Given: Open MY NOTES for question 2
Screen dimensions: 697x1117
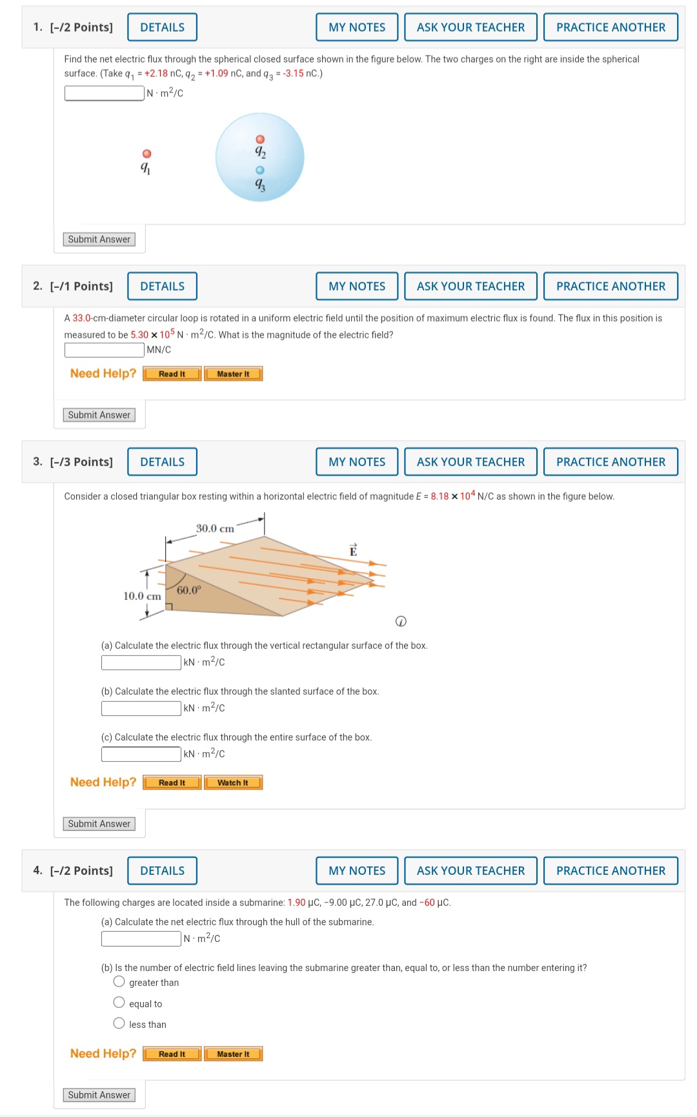Looking at the screenshot, I should tap(356, 286).
